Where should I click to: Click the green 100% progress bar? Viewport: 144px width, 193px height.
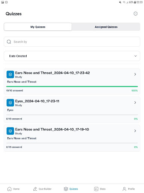tap(72, 86)
